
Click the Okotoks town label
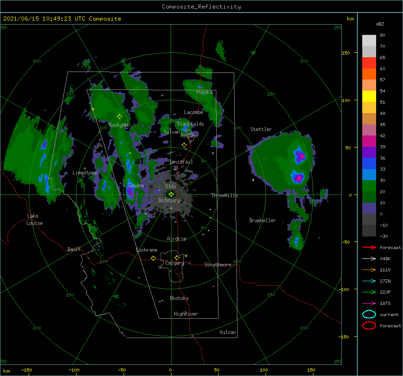[x=179, y=298]
